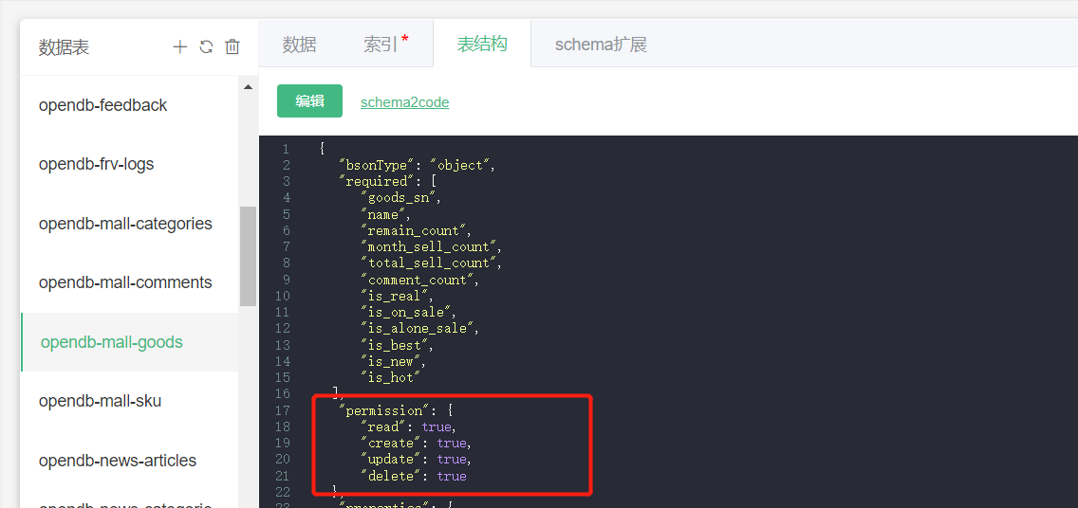Click "is_alone_sale" on line 12
This screenshot has height=508, width=1078.
(x=418, y=329)
